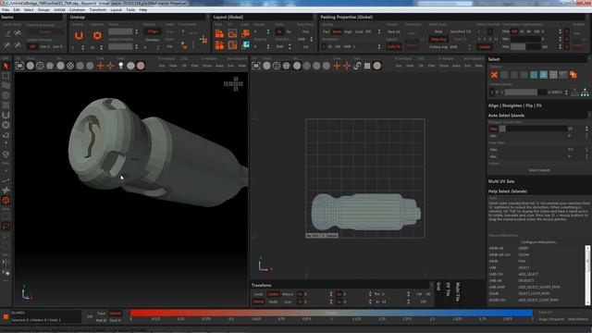Open the Unfold menu
The width and height of the screenshot is (592, 333).
tap(59, 10)
